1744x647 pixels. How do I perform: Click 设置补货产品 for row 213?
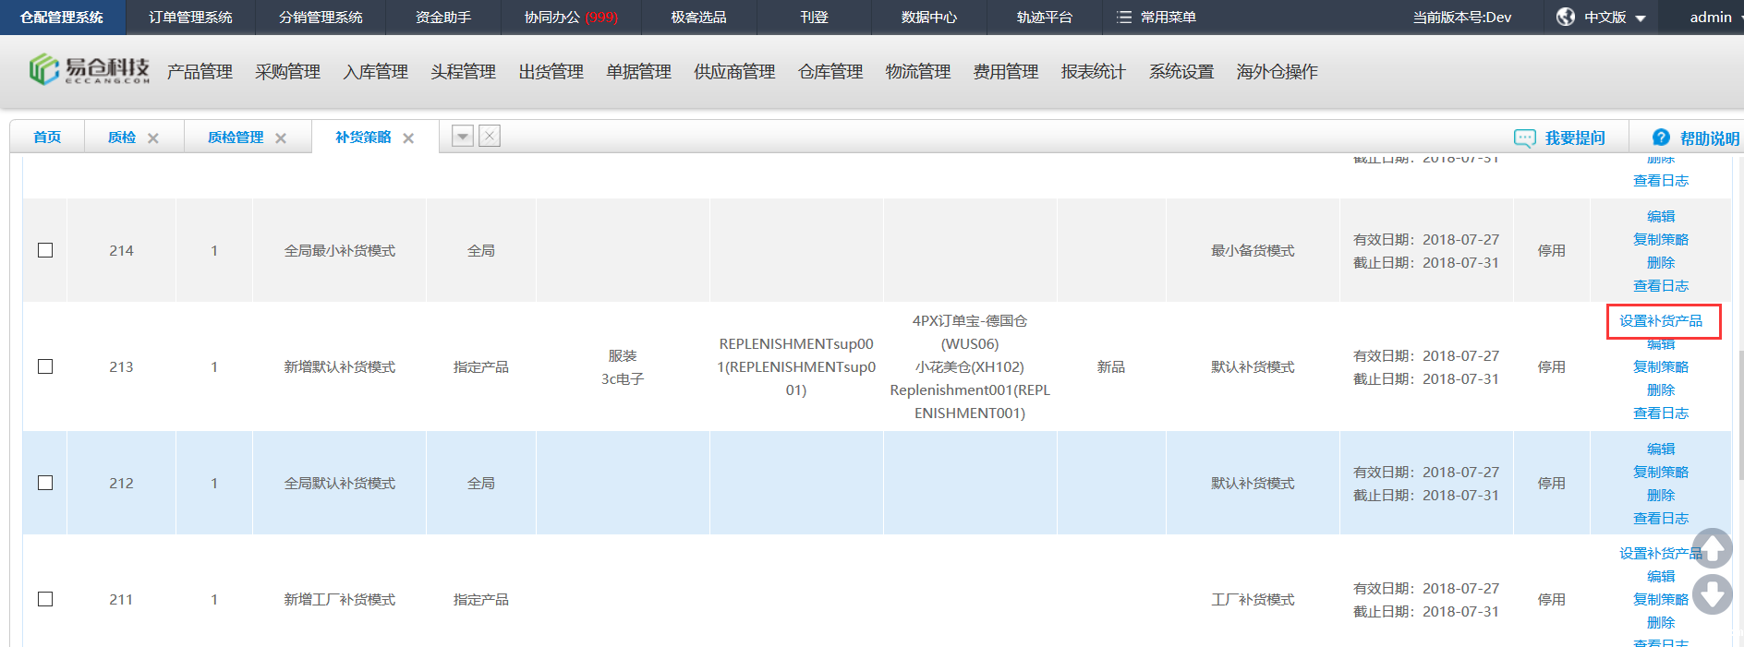pos(1660,321)
